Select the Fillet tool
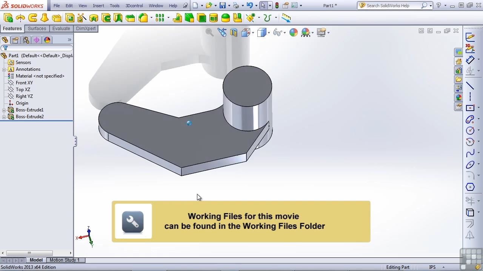Image resolution: width=483 pixels, height=271 pixels. 143,18
